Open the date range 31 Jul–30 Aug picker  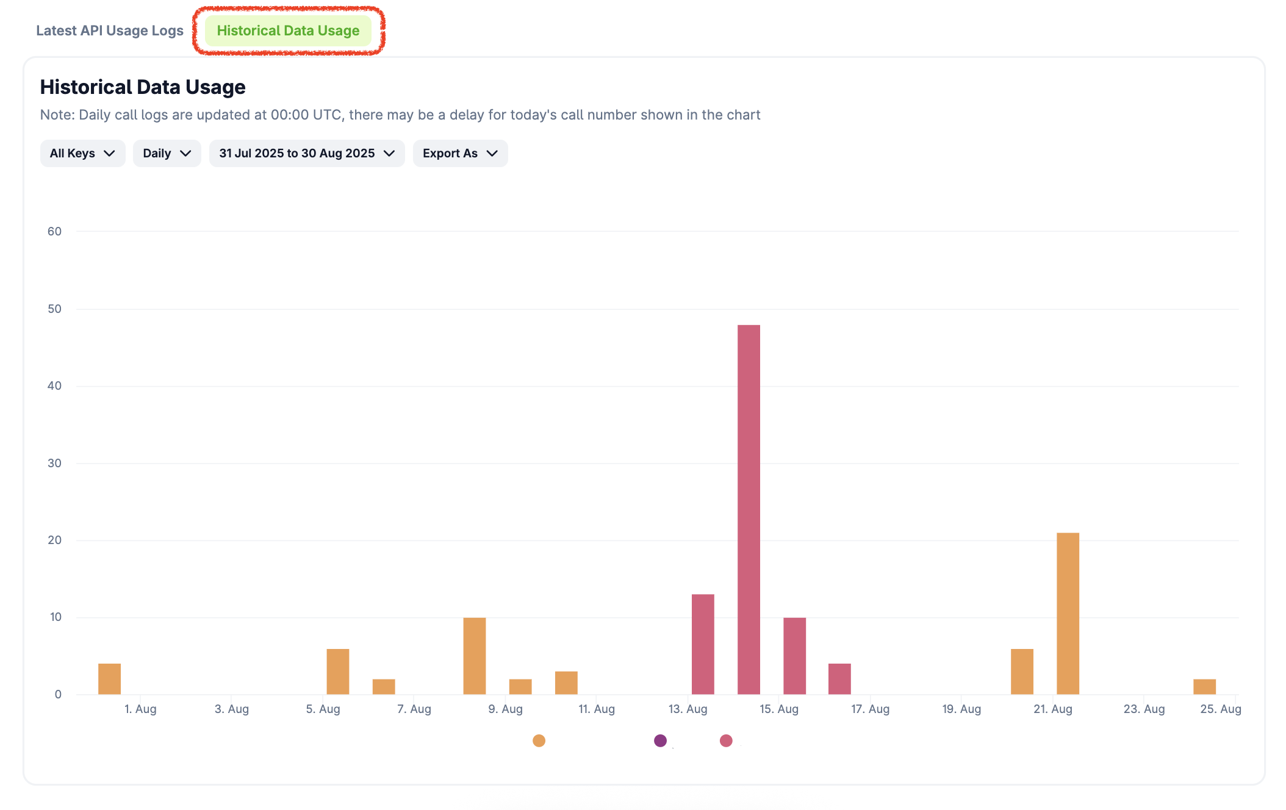[x=306, y=153]
